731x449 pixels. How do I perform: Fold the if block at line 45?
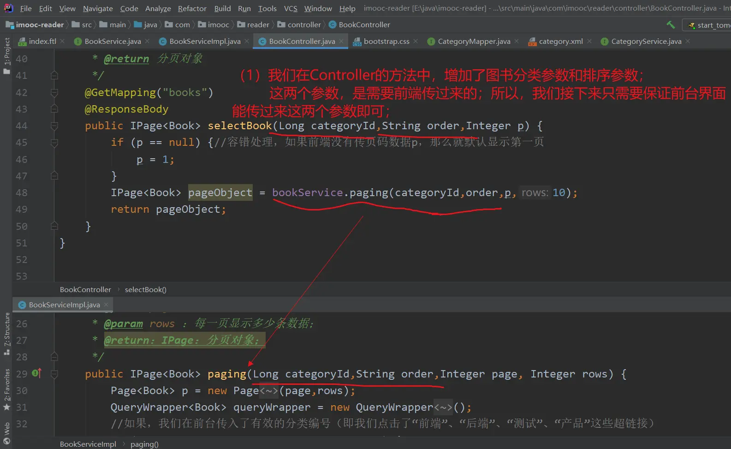(54, 143)
